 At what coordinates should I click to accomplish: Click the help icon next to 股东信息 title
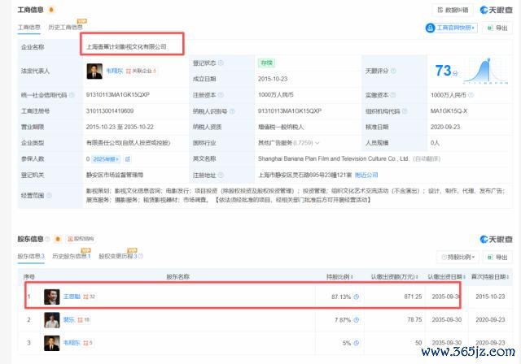(47, 239)
